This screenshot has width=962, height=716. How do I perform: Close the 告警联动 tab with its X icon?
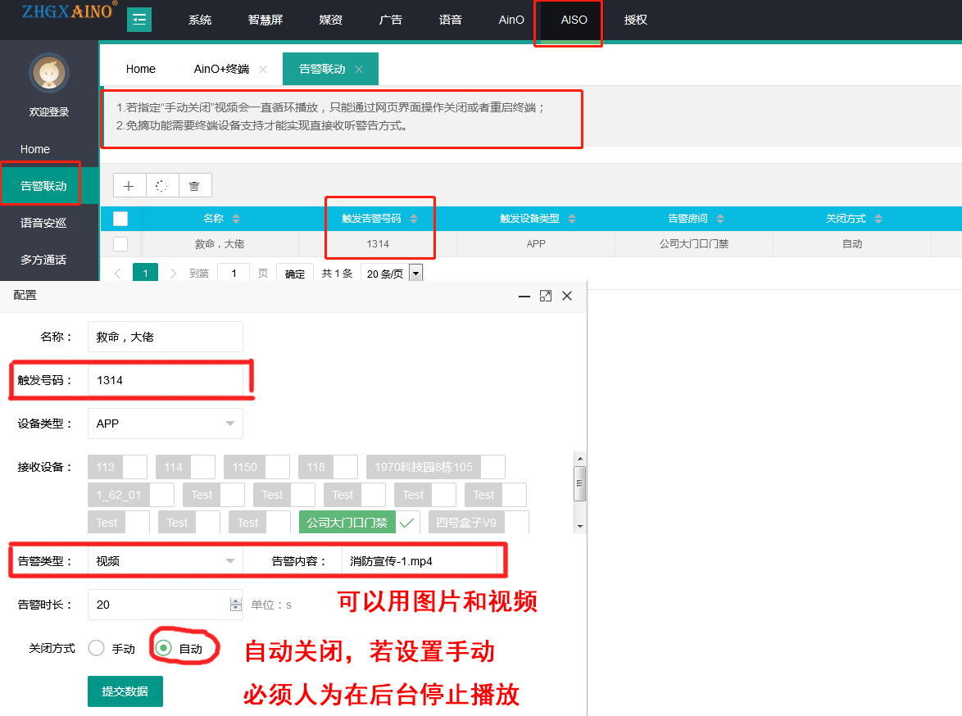point(359,70)
